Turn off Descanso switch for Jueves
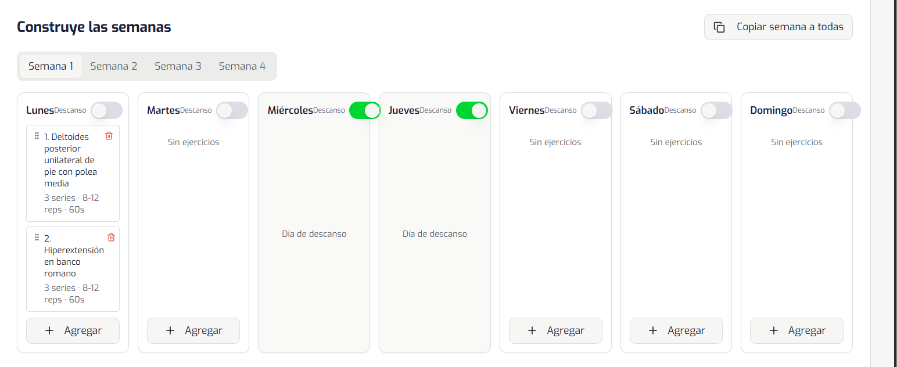The height and width of the screenshot is (367, 897). click(x=472, y=110)
